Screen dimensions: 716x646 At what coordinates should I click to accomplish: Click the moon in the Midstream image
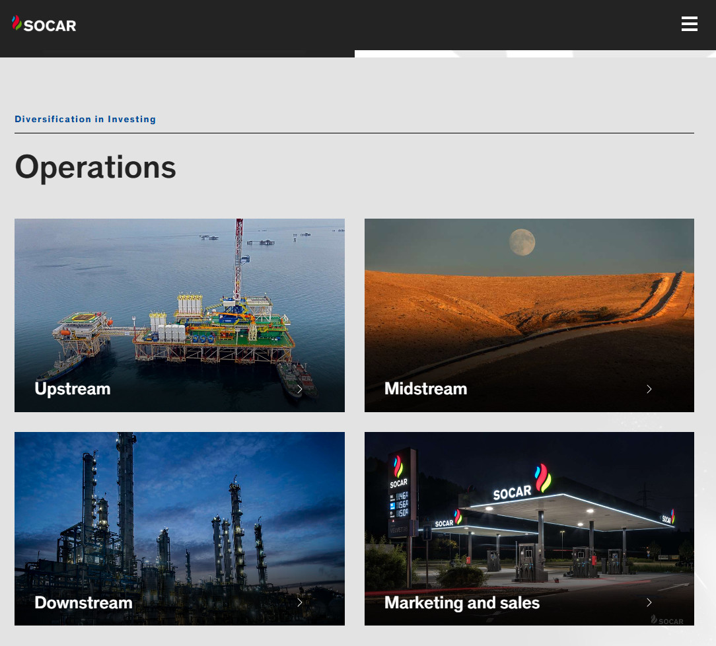pyautogui.click(x=522, y=242)
